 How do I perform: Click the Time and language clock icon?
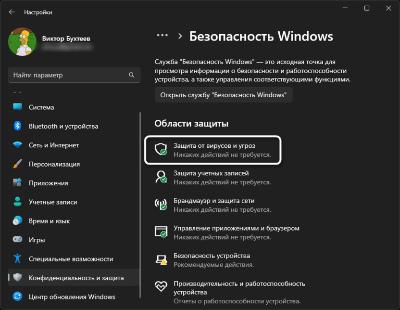pyautogui.click(x=18, y=221)
